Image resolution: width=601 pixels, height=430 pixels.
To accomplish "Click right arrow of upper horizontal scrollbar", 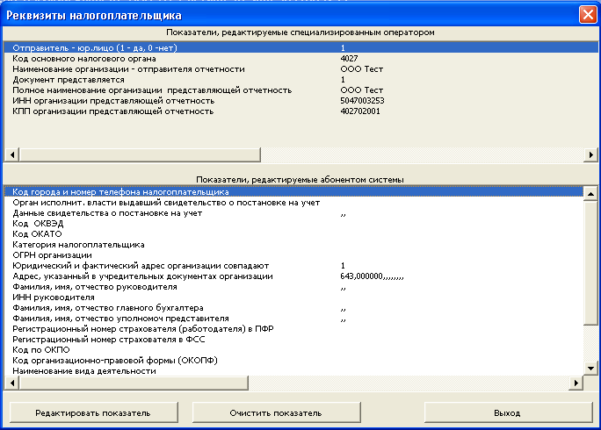I will 590,154.
